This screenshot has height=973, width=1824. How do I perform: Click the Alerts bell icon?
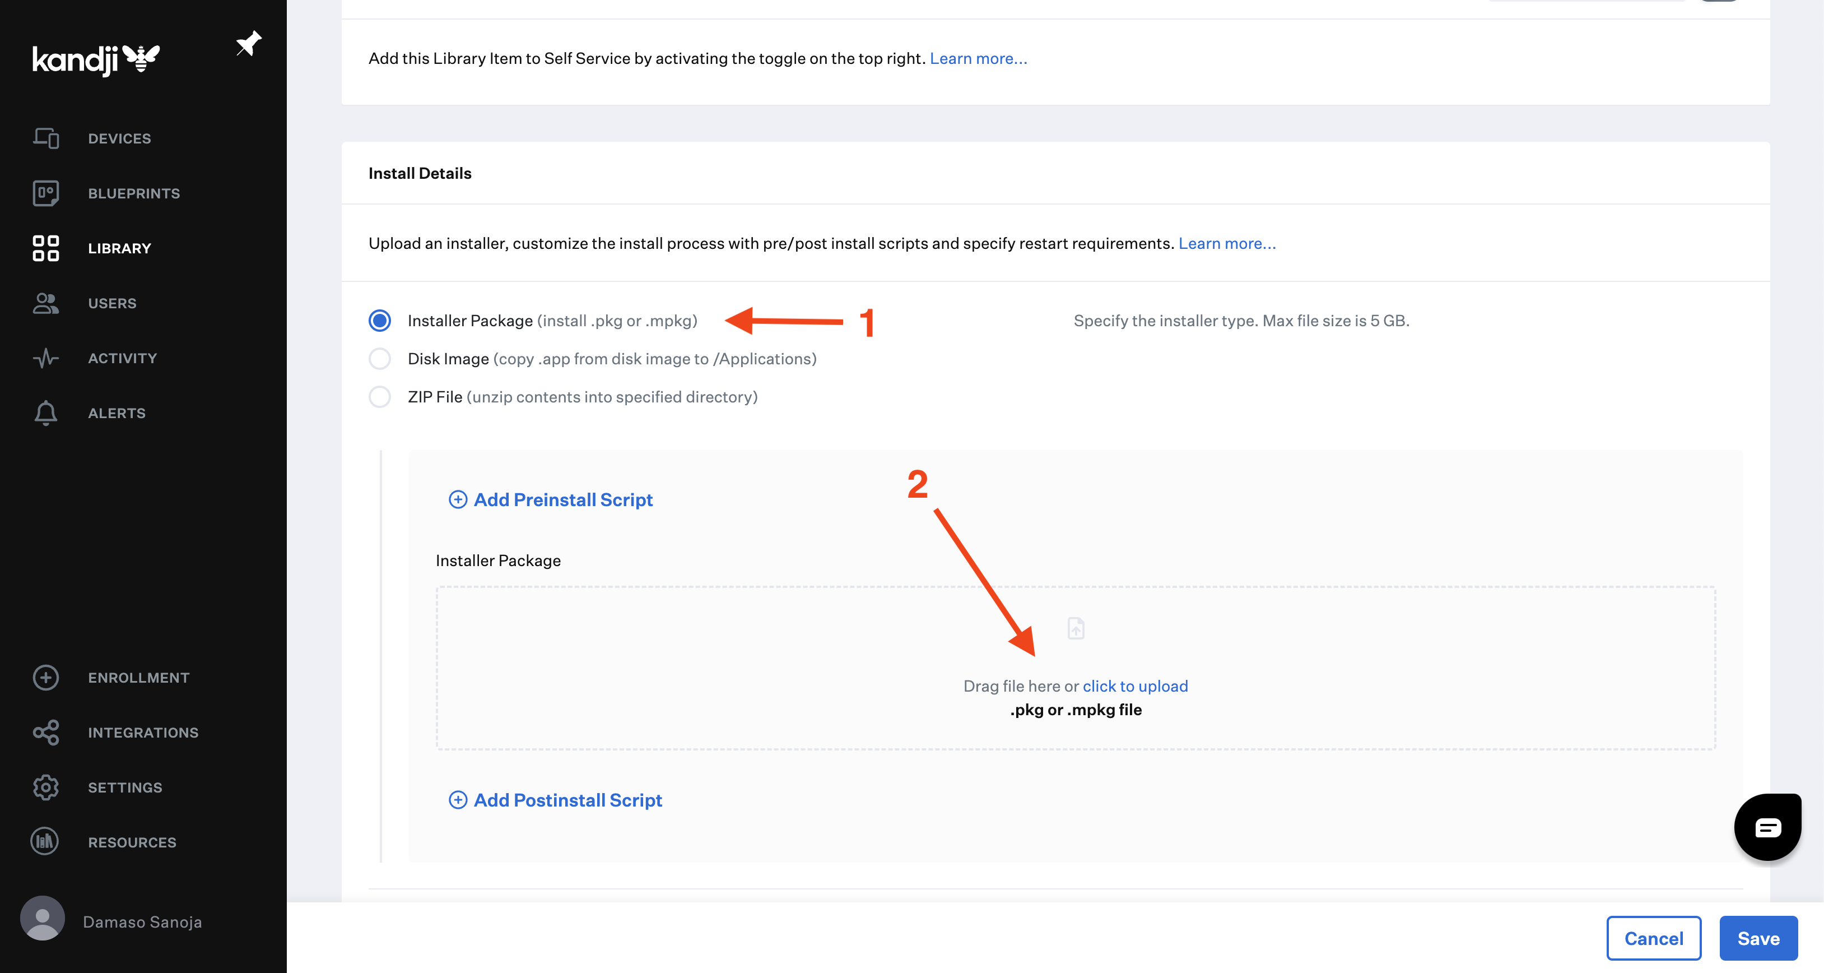(x=45, y=413)
